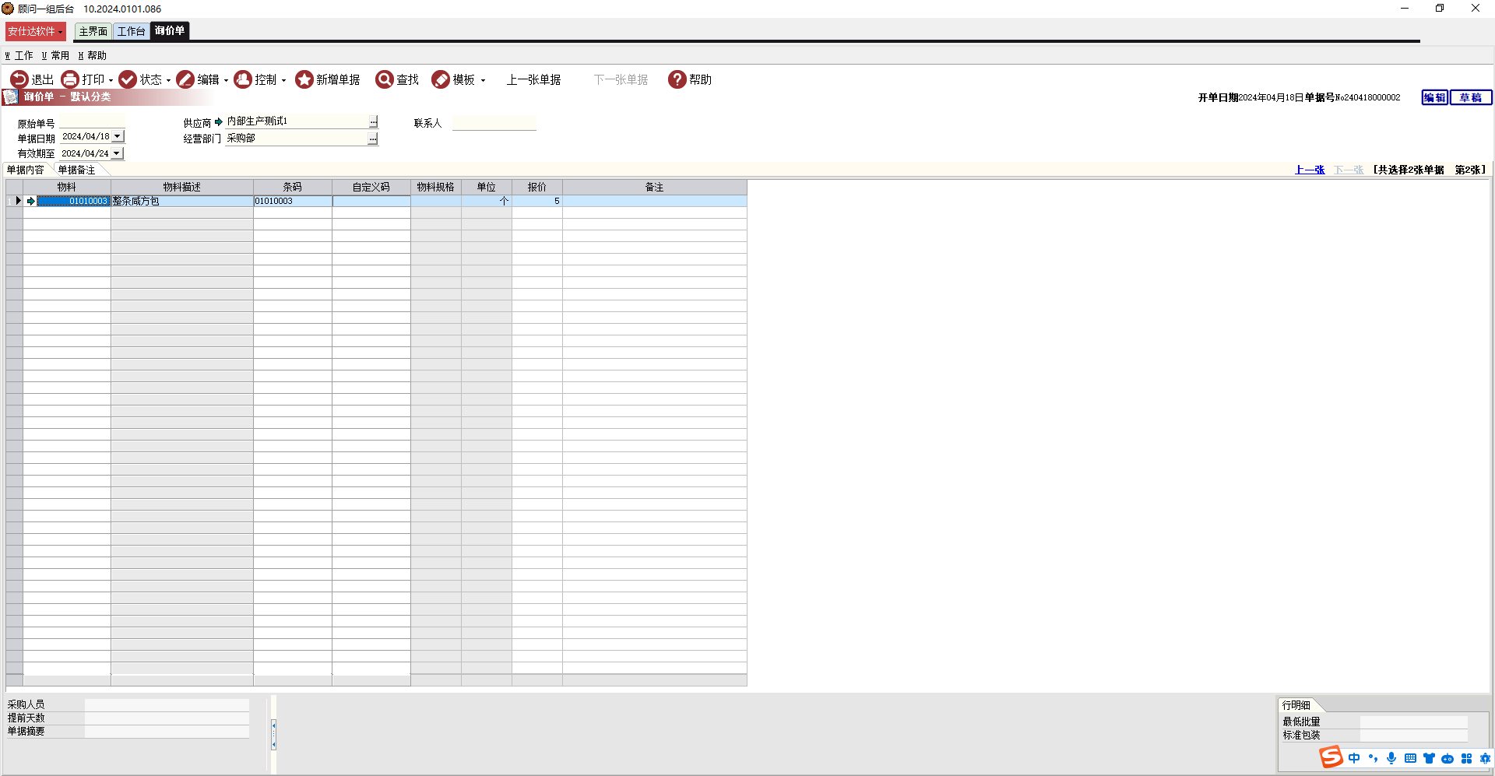Click the blue splitter handle left of the bottom panel
1495x776 pixels.
point(273,734)
